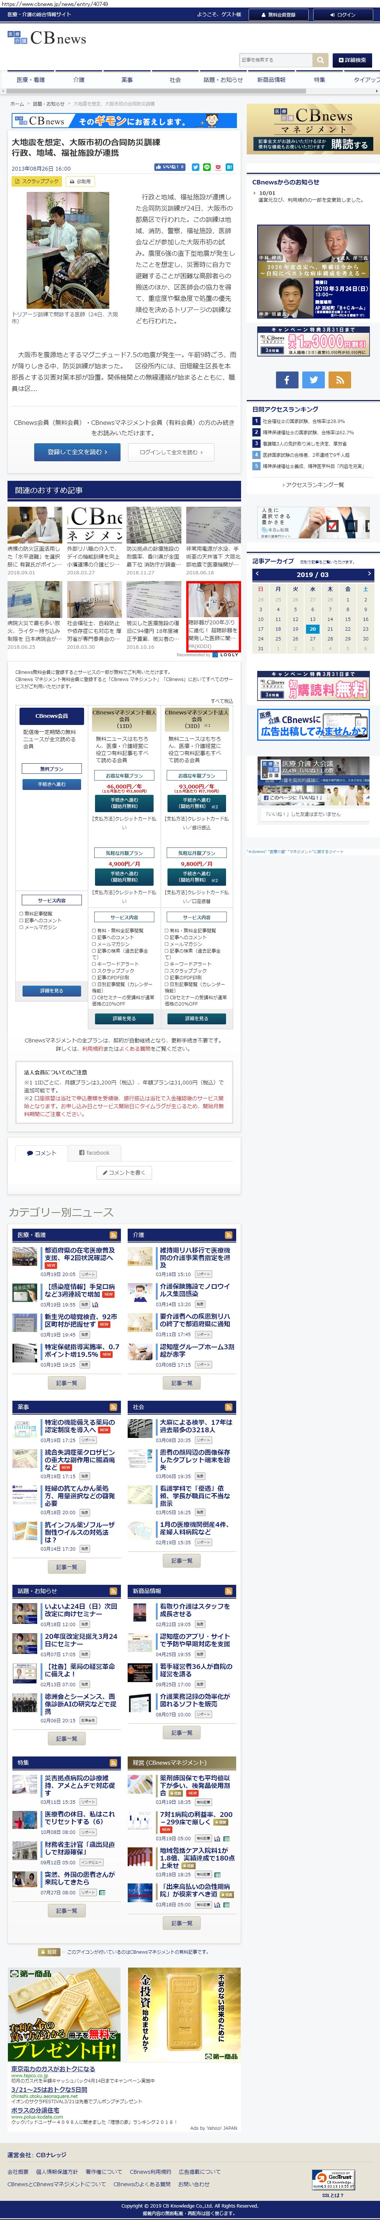Click the 詳細検索 button
This screenshot has height=2220, width=380.
[353, 60]
